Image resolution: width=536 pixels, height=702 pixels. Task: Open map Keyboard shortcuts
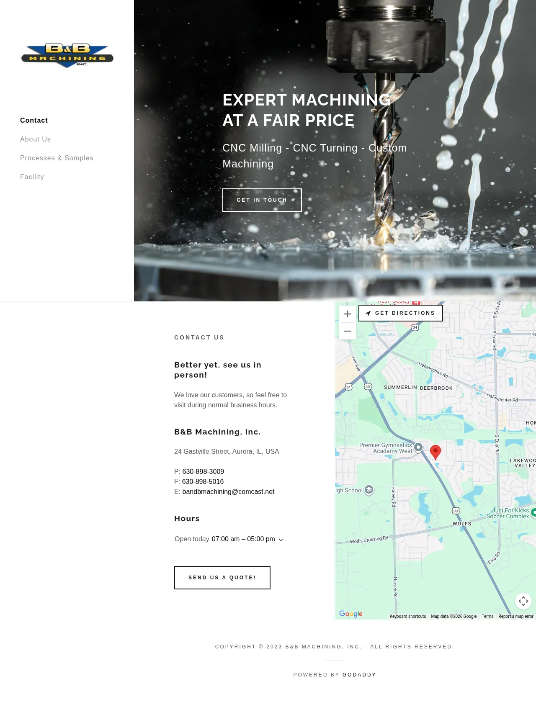click(407, 616)
